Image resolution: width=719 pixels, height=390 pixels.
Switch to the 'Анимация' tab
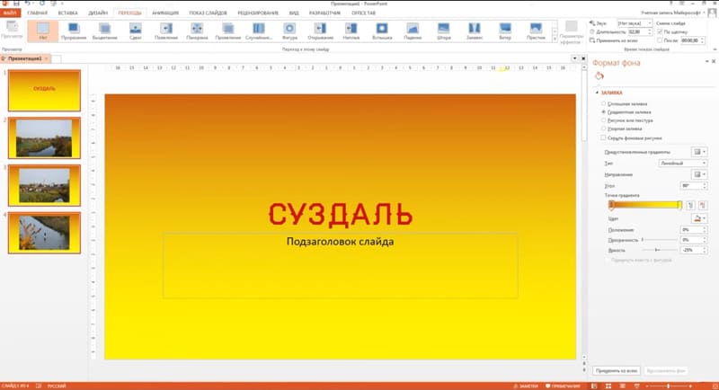click(165, 13)
